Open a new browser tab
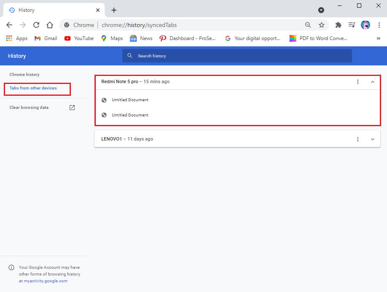387x292 pixels. point(114,10)
